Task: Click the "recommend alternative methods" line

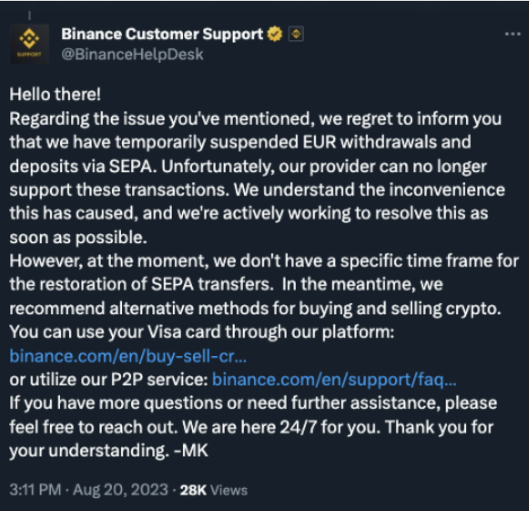Action: (x=255, y=309)
